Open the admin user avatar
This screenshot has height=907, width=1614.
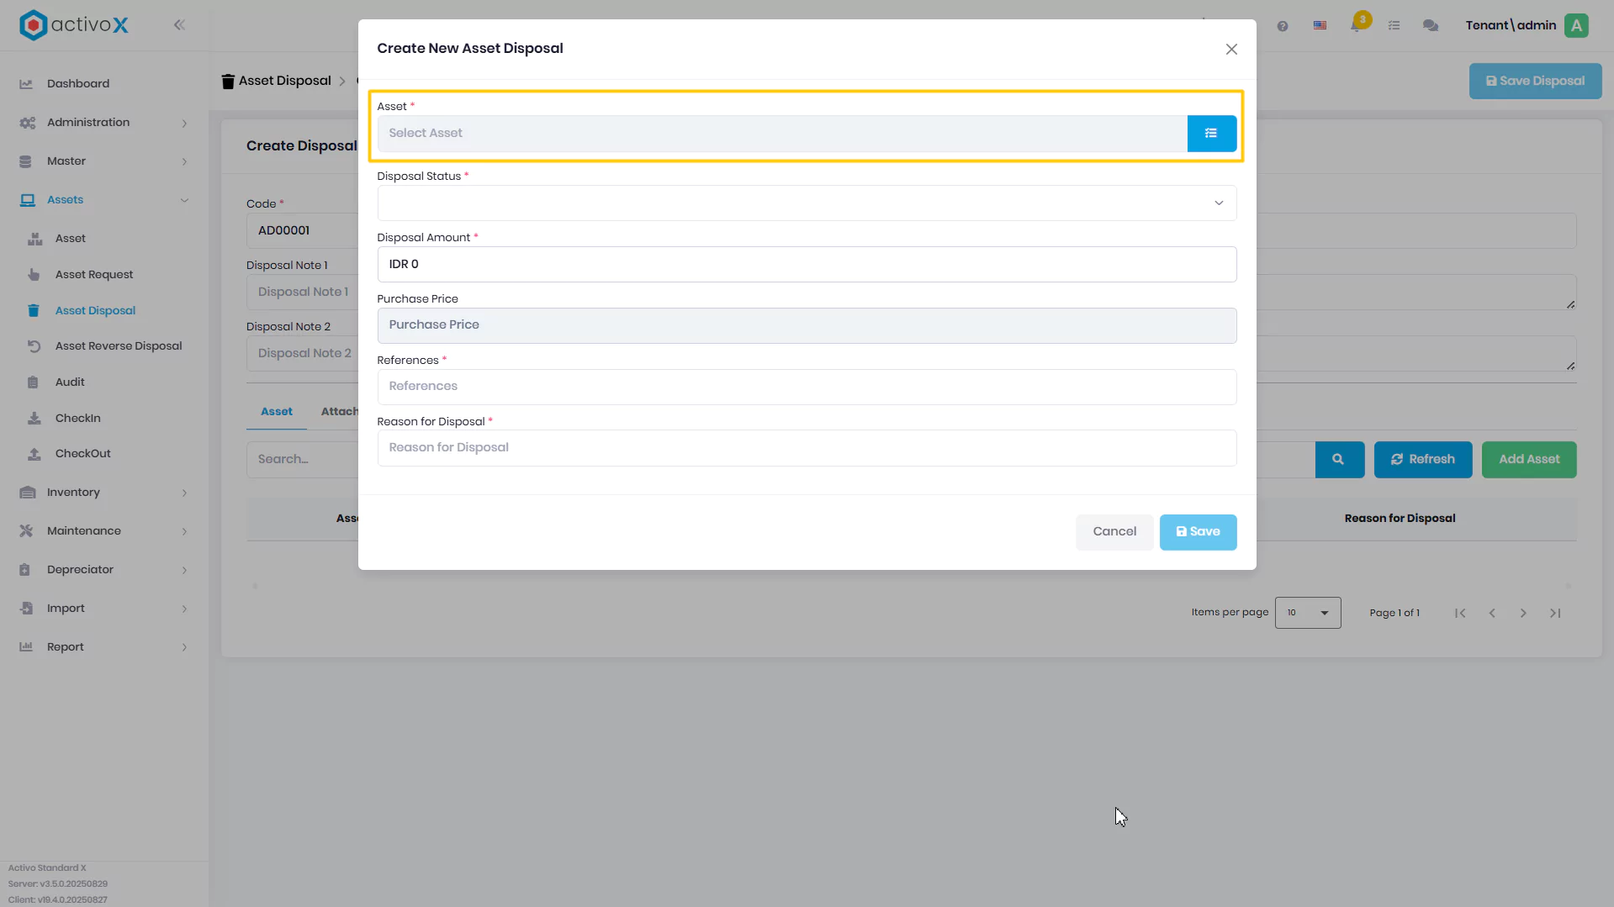tap(1577, 25)
